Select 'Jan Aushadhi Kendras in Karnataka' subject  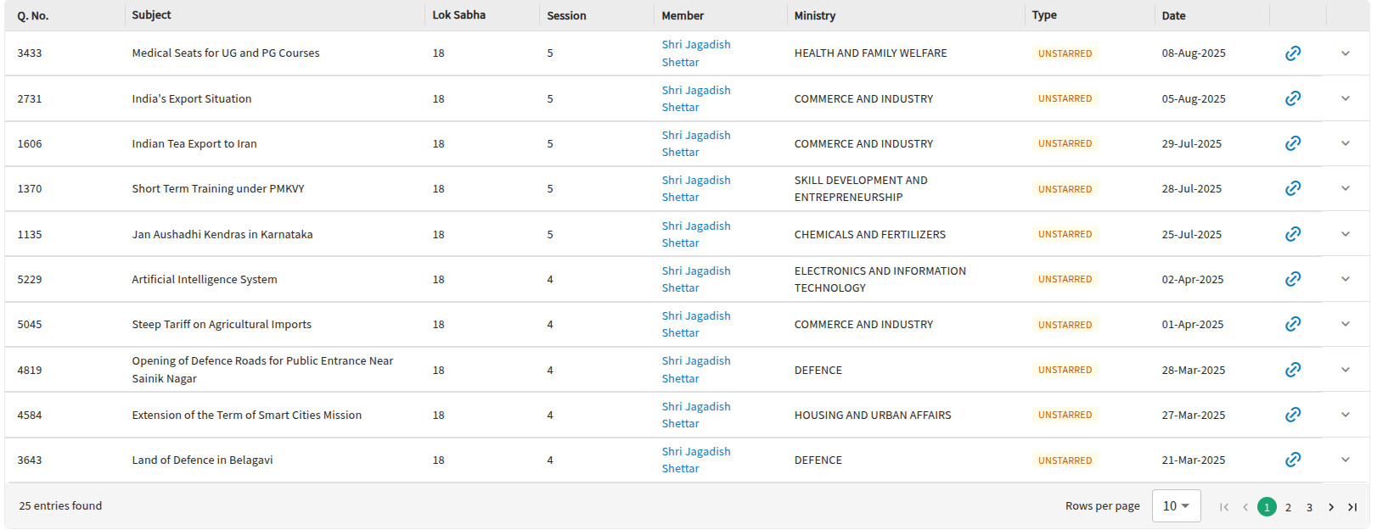222,234
